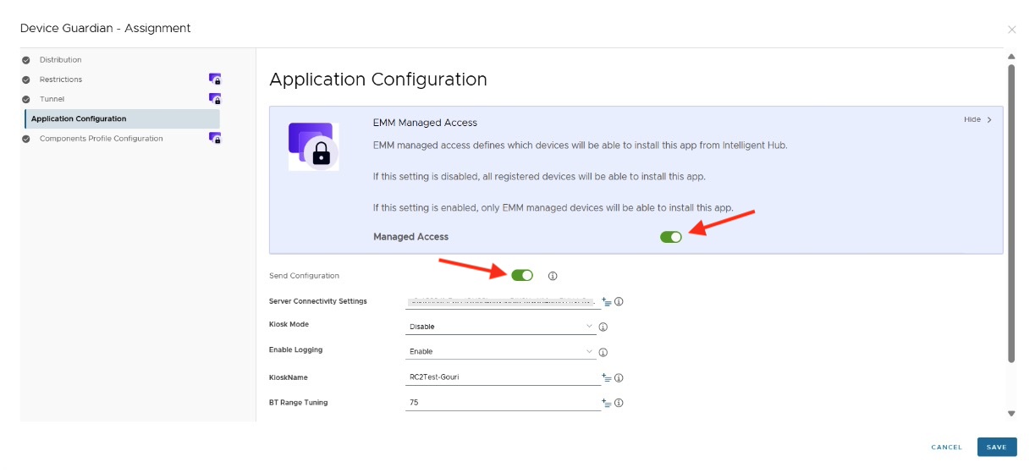Click info icon beside Enable Logging dropdown
Viewport: 1035px width, 473px height.
603,352
